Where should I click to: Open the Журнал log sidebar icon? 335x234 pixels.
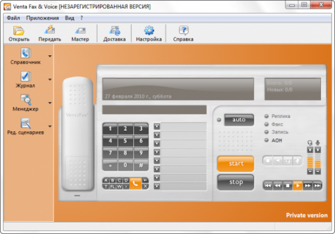tap(26, 79)
